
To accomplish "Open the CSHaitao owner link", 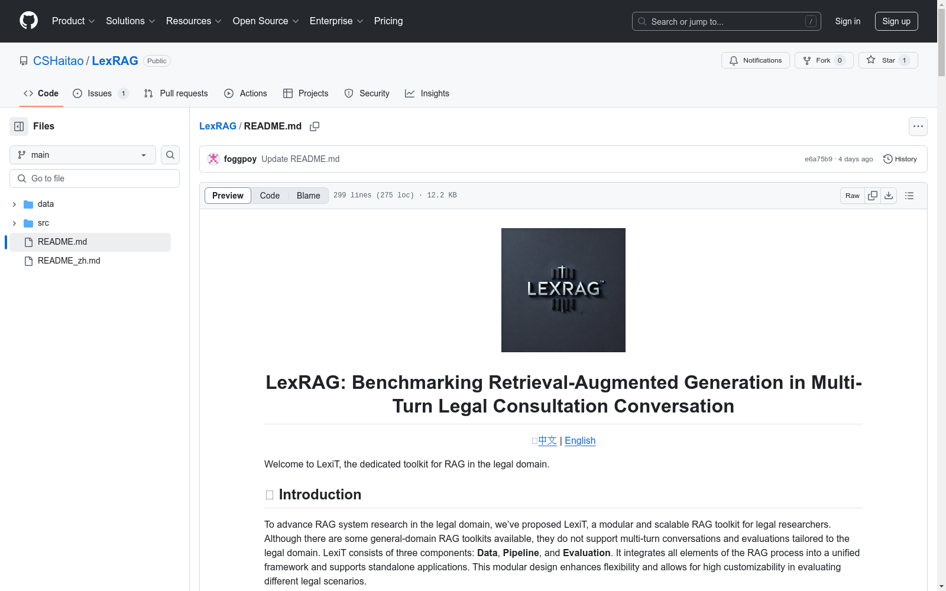I will pyautogui.click(x=59, y=61).
